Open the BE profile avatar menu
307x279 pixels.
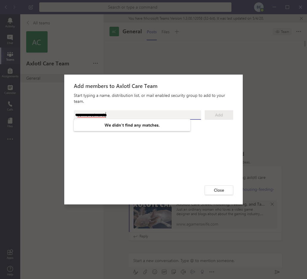click(259, 7)
